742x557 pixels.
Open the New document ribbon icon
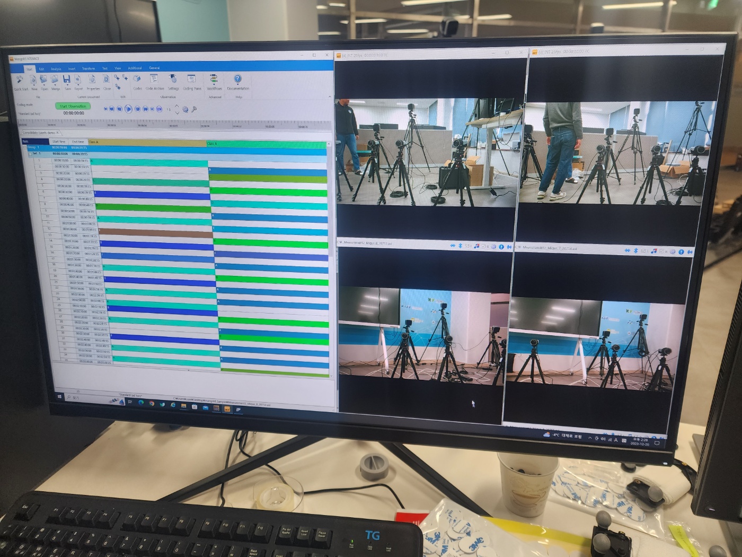[33, 79]
